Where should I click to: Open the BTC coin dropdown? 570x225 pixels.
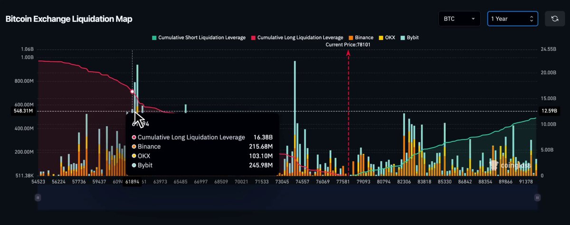coord(460,19)
